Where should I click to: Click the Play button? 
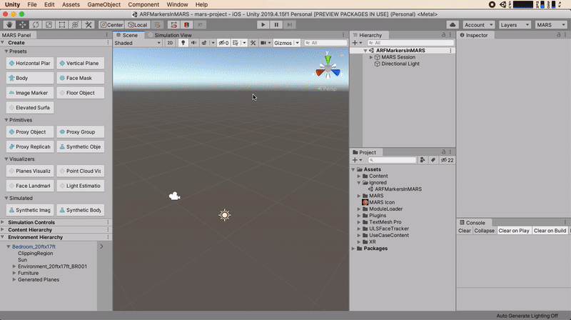coord(263,24)
